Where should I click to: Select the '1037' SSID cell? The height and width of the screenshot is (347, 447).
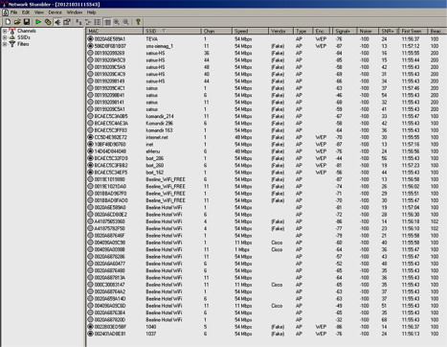(151, 334)
